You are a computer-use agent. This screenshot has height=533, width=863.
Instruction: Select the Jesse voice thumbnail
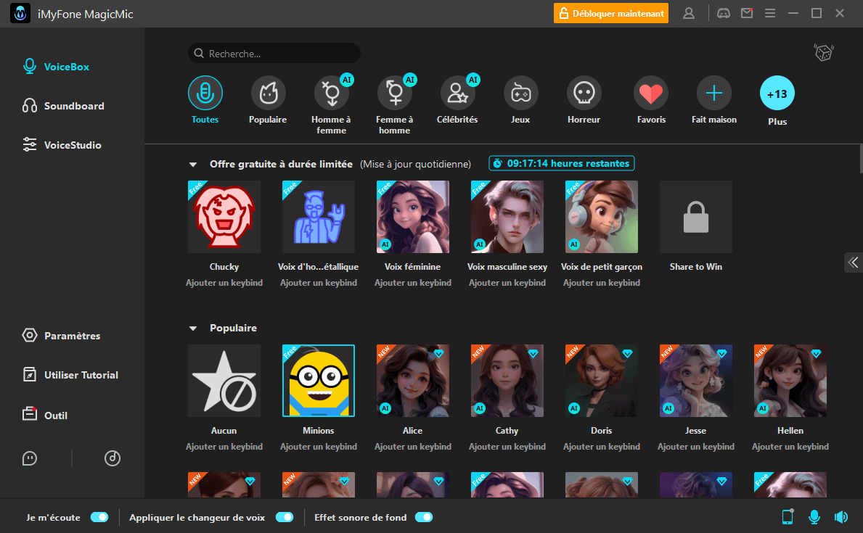(x=695, y=381)
